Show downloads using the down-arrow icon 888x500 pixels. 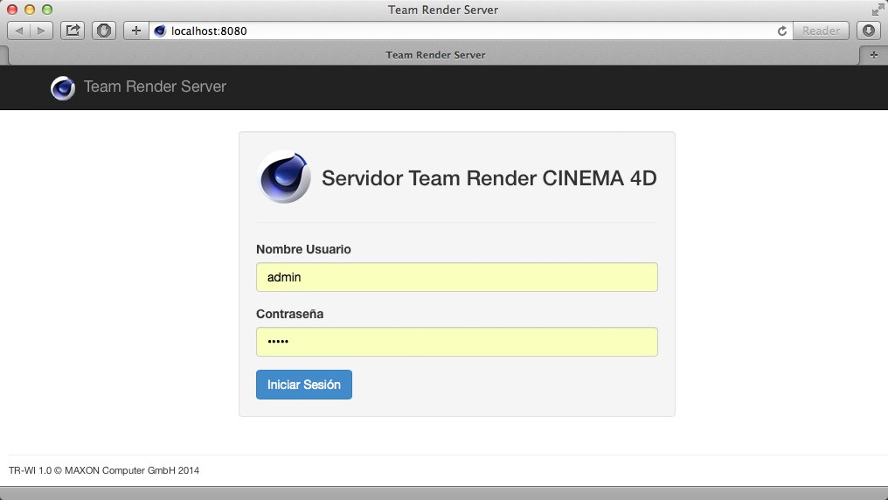coord(868,31)
